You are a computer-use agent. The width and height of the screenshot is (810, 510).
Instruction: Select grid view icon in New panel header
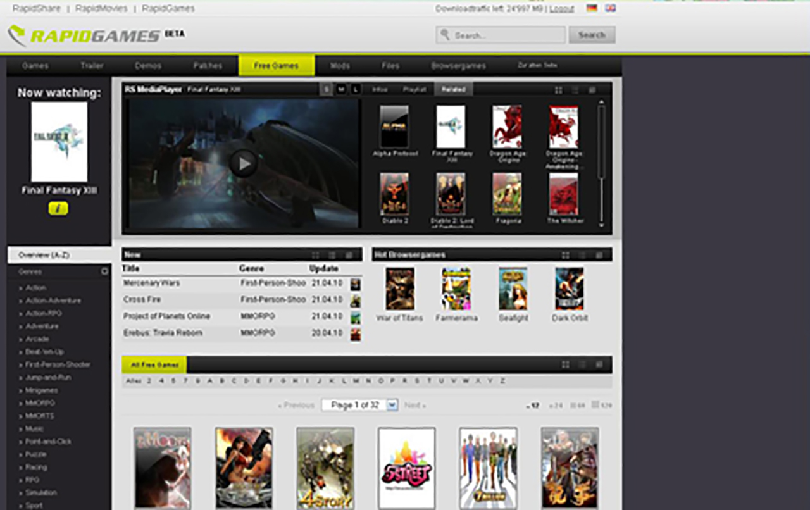(316, 255)
